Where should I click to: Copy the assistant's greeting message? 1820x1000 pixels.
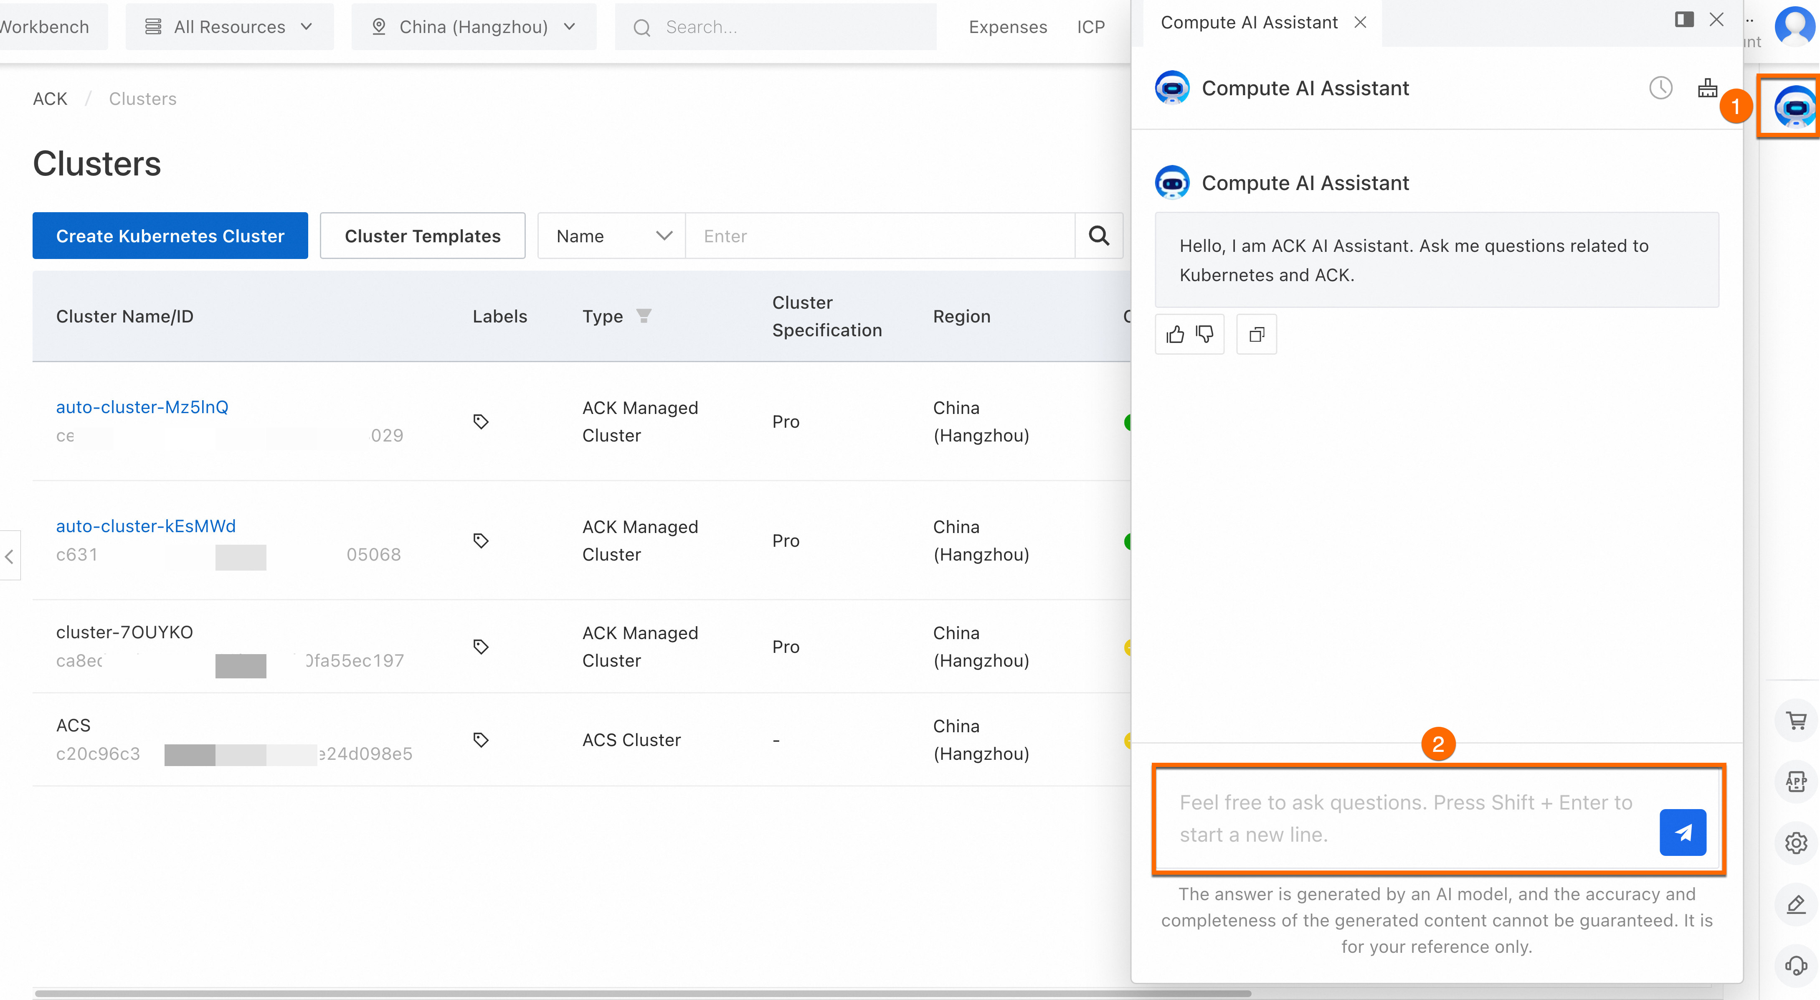(1256, 334)
